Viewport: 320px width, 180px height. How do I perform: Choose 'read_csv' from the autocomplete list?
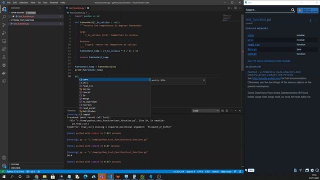(x=114, y=86)
